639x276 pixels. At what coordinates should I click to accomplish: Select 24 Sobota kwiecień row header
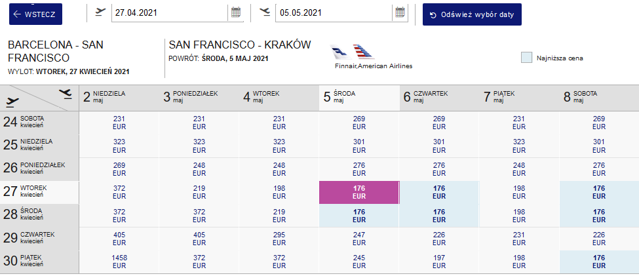[39, 123]
